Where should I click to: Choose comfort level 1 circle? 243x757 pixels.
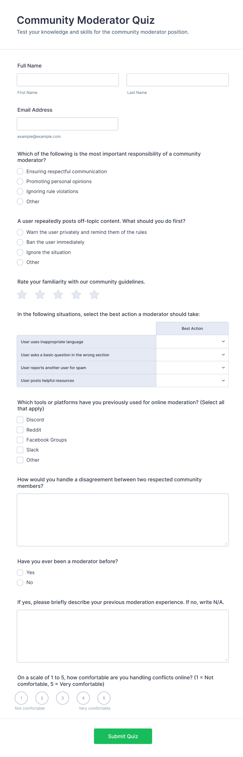coord(21,698)
